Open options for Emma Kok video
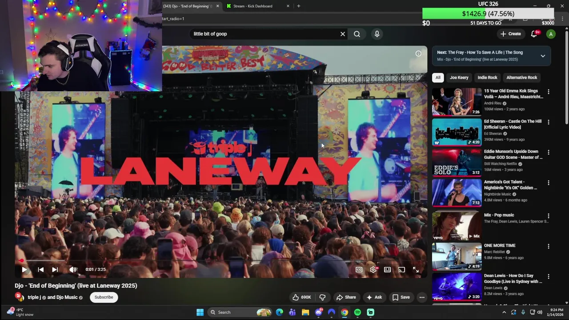 coord(549,92)
